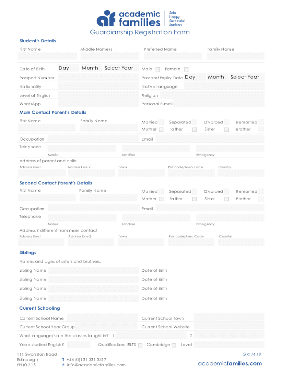281x374 pixels.
Task: Tick the Male checkbox
Action: click(158, 69)
